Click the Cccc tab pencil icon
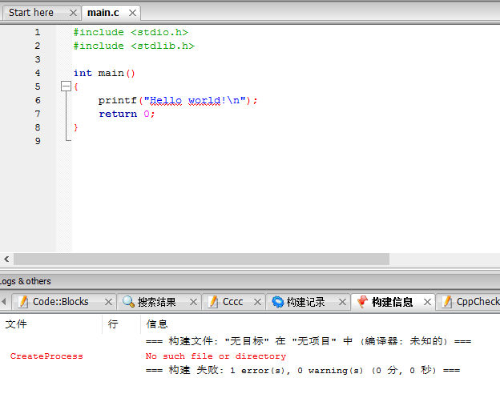 tap(213, 301)
